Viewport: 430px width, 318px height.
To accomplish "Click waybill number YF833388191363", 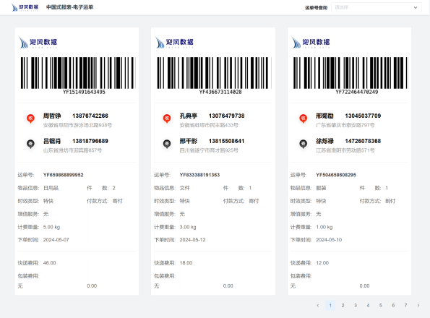I will coord(199,175).
